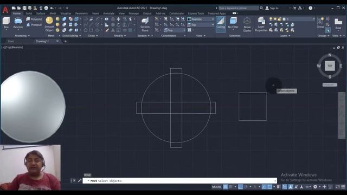Undo the last action
This screenshot has height=195, width=347.
pos(52,8)
